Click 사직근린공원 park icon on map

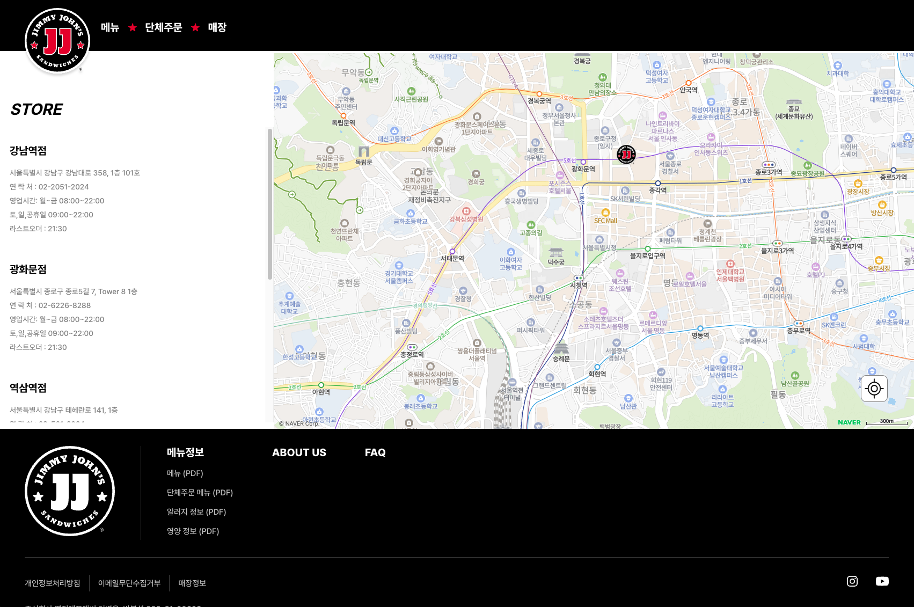coord(411,91)
